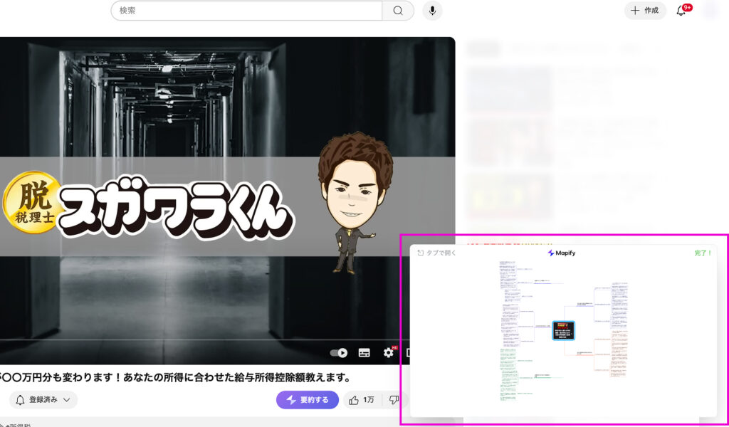Open the video settings gear
729x427 pixels.
[x=388, y=352]
